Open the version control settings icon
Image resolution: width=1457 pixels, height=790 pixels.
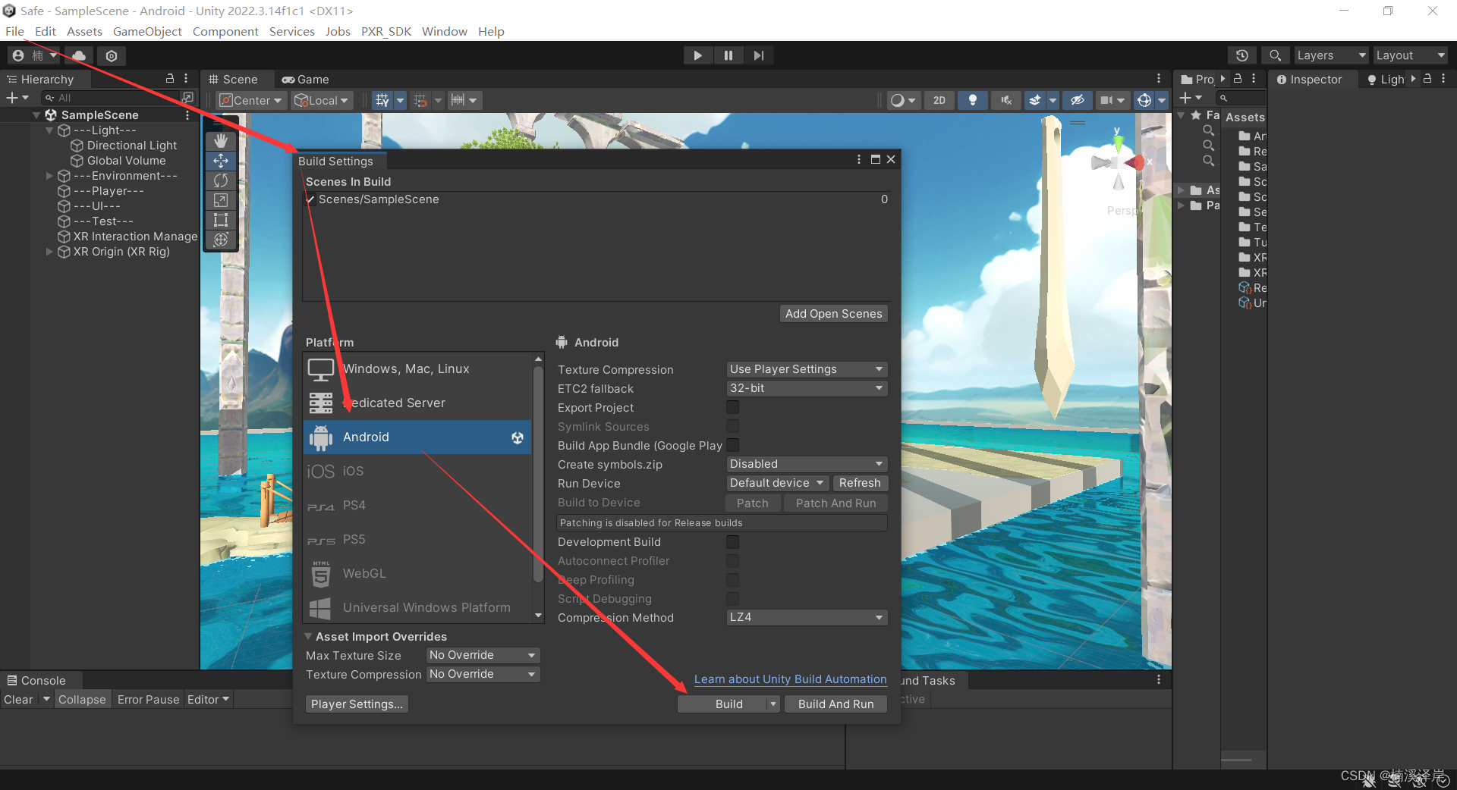[x=112, y=55]
